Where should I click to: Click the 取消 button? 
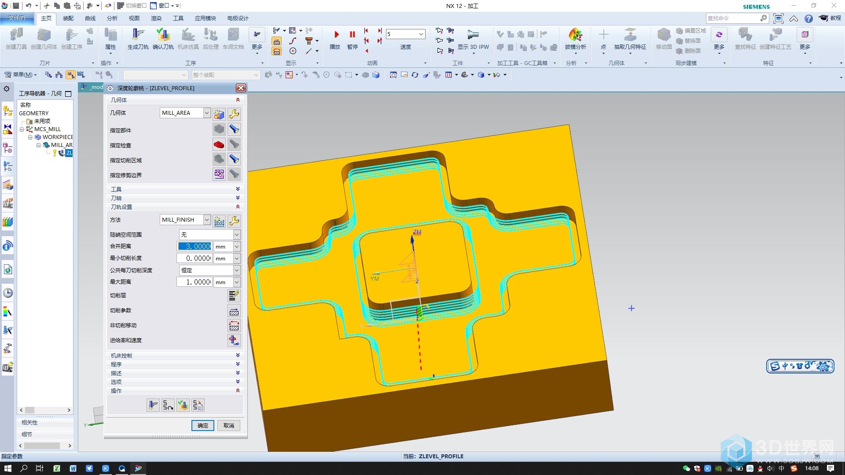[229, 425]
